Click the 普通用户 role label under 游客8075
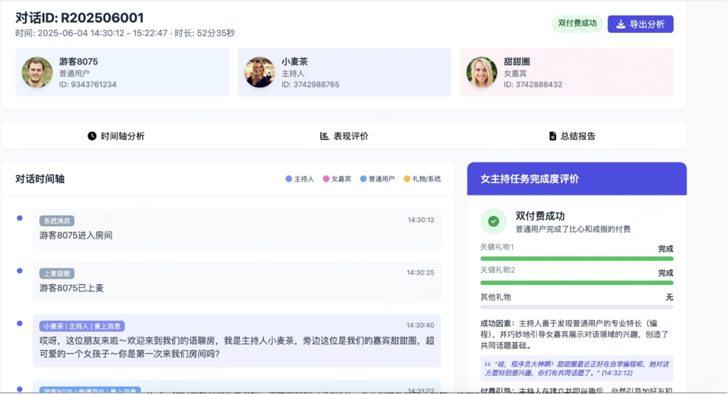 [x=74, y=73]
